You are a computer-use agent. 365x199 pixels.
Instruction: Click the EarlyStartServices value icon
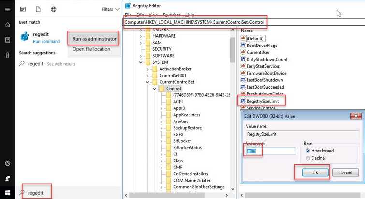[x=243, y=66]
